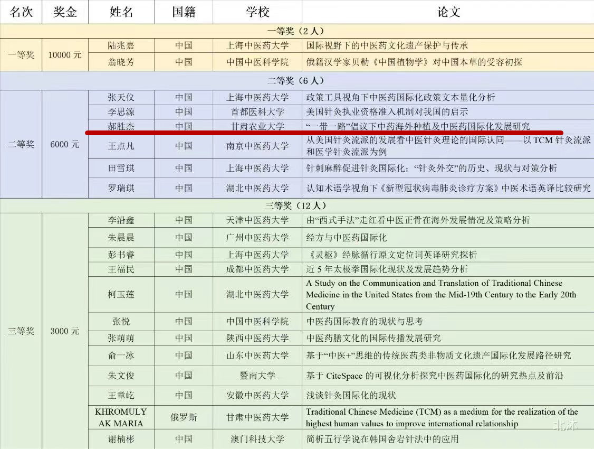Select the name 彭书睿
The image size is (594, 449).
coord(121,255)
